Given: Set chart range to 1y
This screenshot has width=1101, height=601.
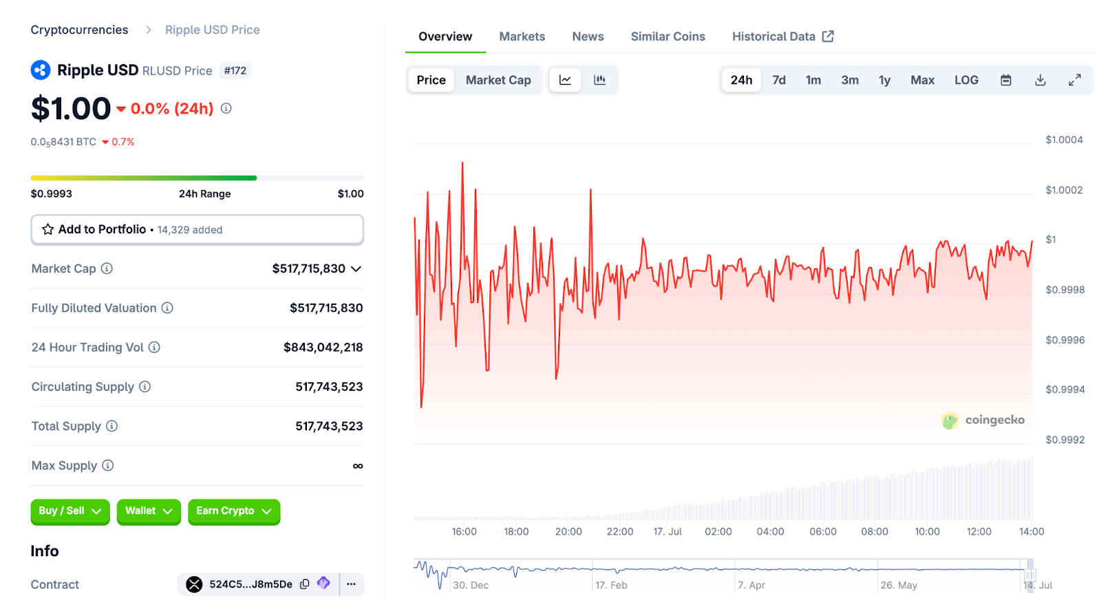Looking at the screenshot, I should pyautogui.click(x=885, y=80).
